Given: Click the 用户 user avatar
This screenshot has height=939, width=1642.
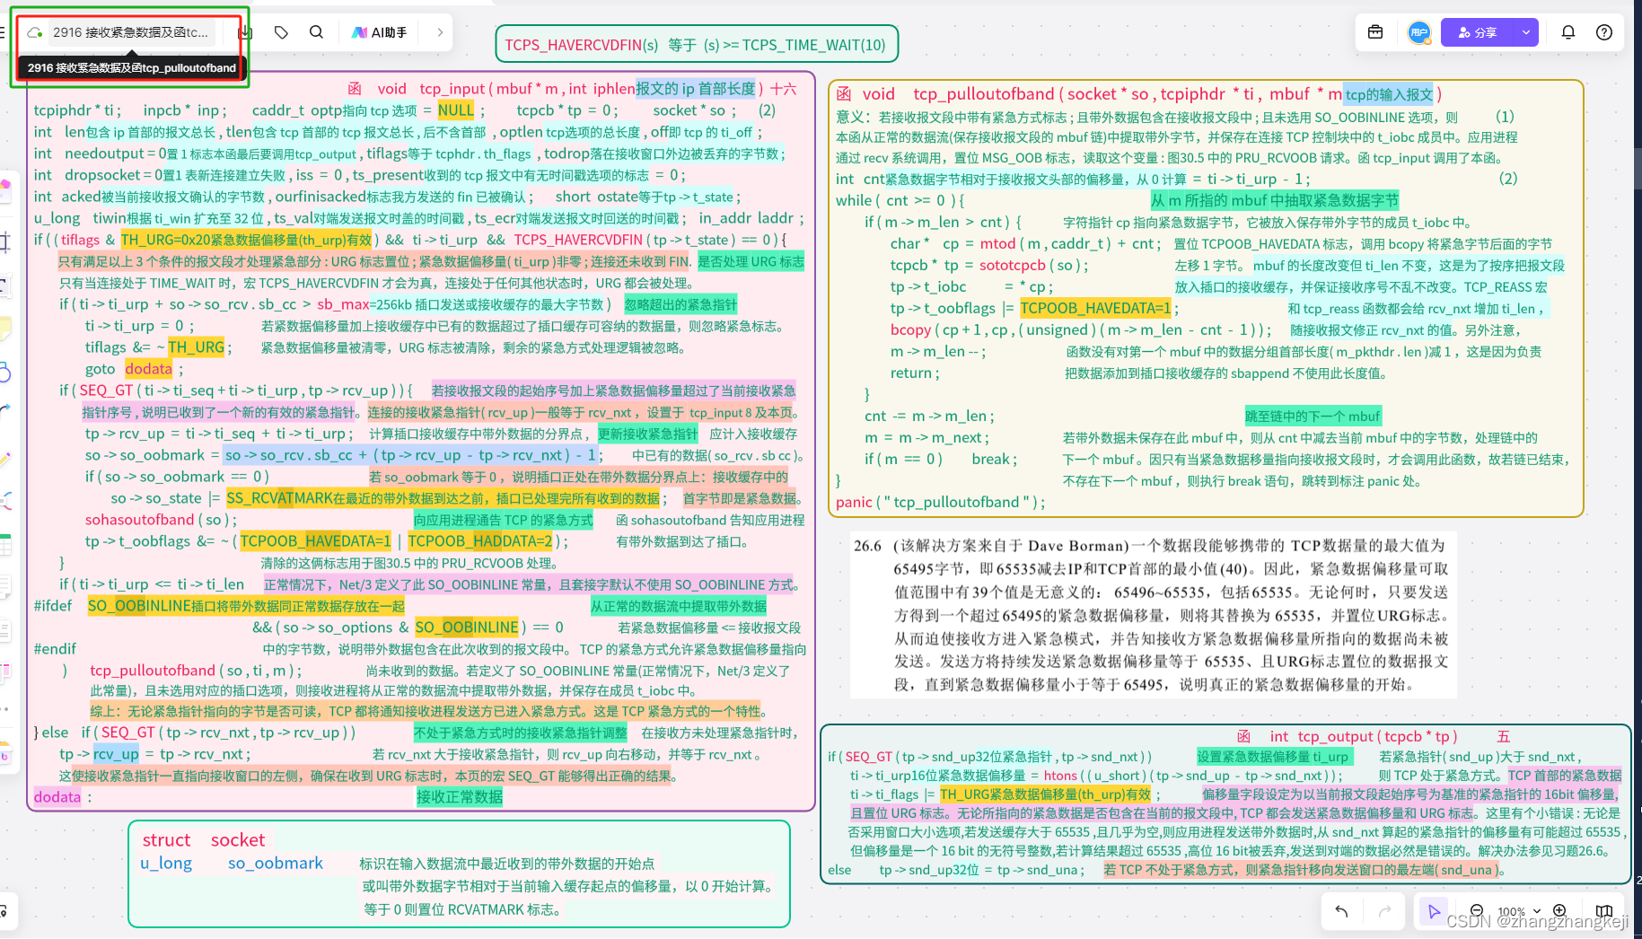Looking at the screenshot, I should [x=1418, y=32].
